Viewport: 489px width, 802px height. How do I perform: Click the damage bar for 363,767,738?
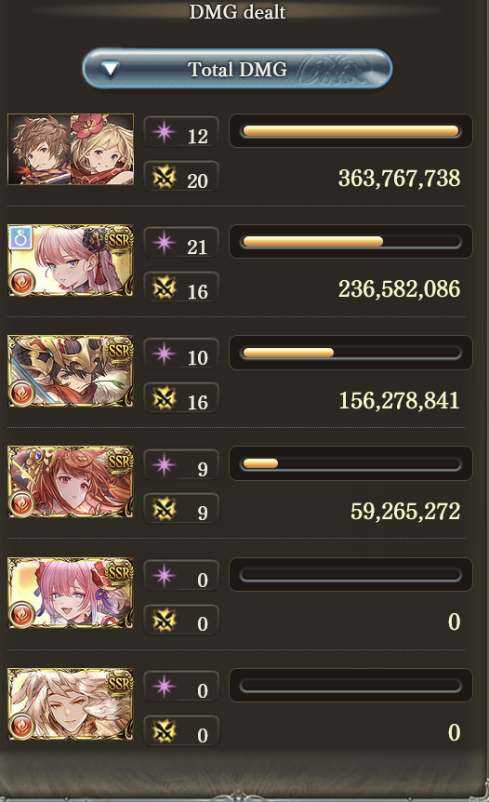350,131
